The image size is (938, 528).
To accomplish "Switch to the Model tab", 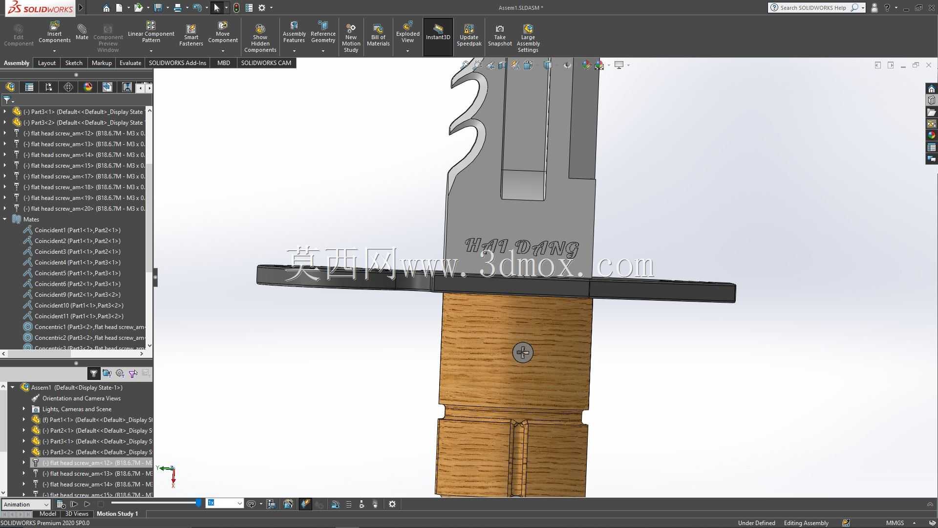I will (48, 514).
